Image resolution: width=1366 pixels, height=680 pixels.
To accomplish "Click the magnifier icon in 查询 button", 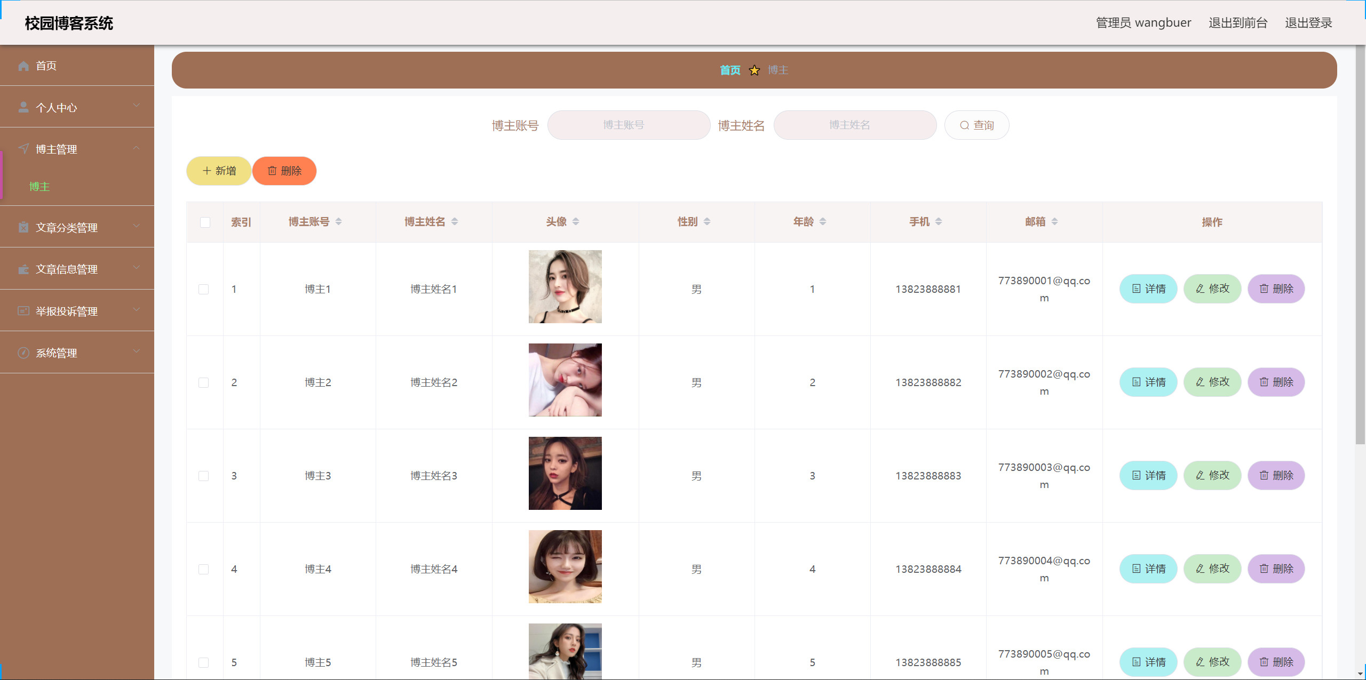I will click(964, 125).
